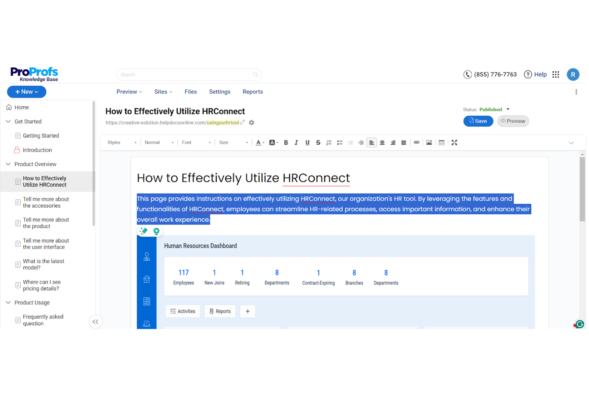
Task: Insert an image from the toolbar
Action: [x=429, y=142]
